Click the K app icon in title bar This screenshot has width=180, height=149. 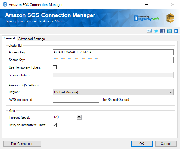pyautogui.click(x=5, y=5)
